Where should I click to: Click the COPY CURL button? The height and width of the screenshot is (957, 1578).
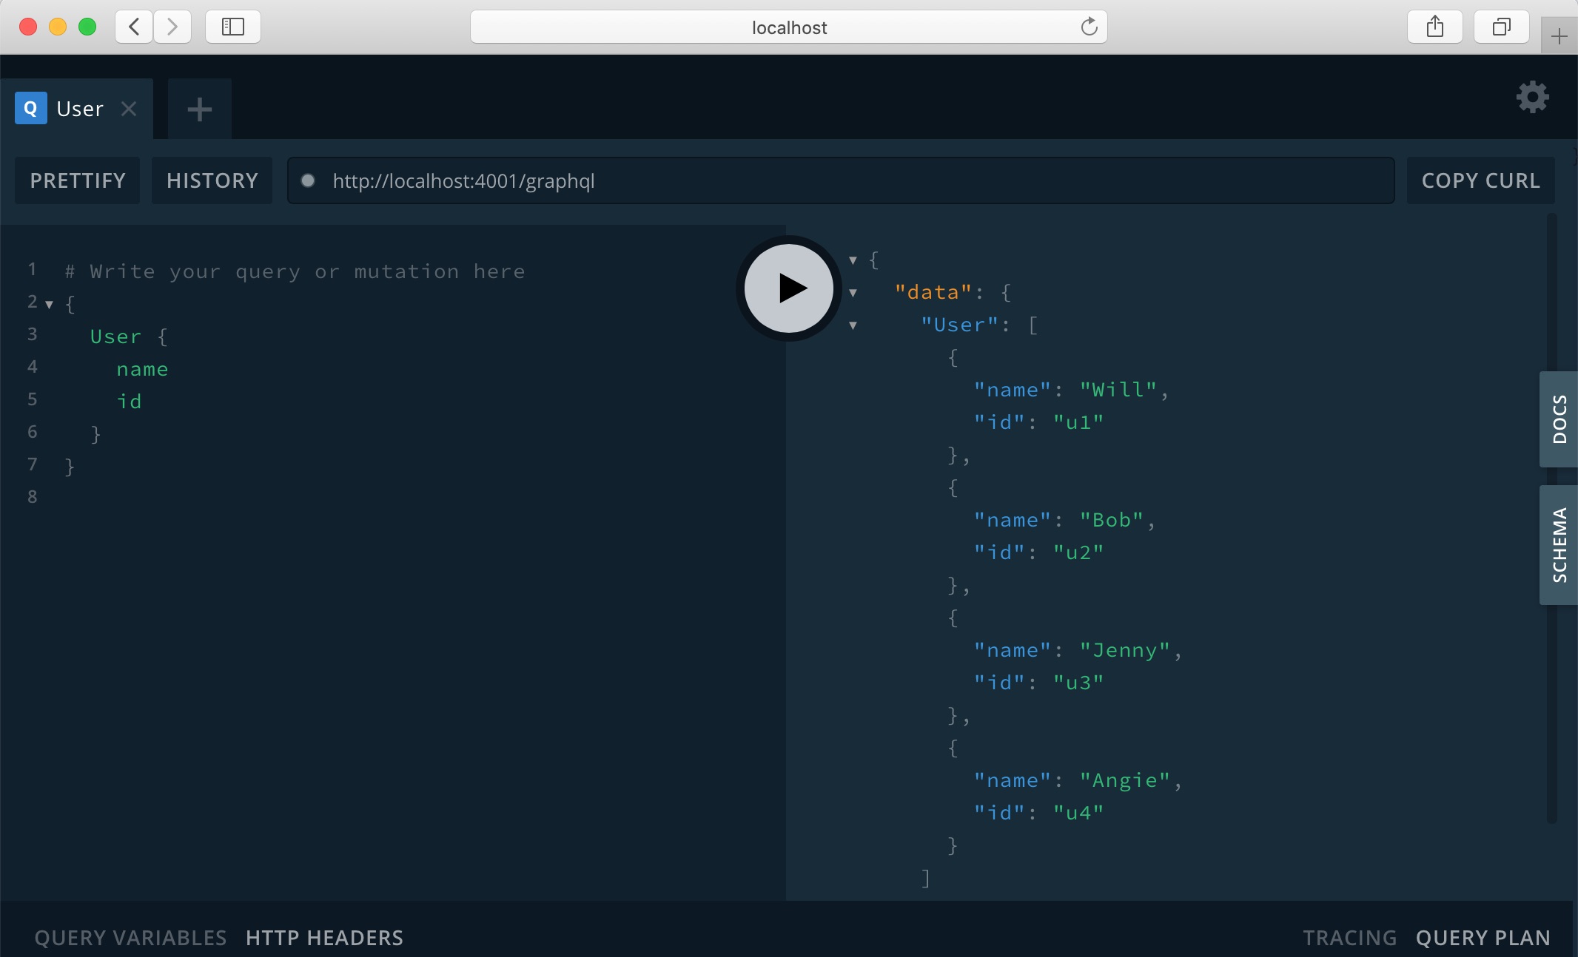point(1480,180)
